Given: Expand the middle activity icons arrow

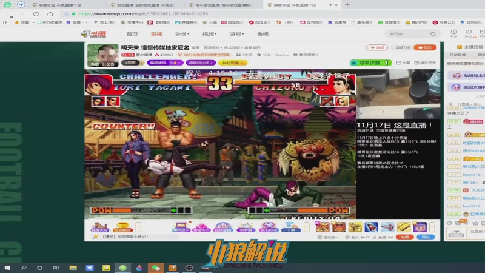Looking at the screenshot, I should [x=307, y=227].
